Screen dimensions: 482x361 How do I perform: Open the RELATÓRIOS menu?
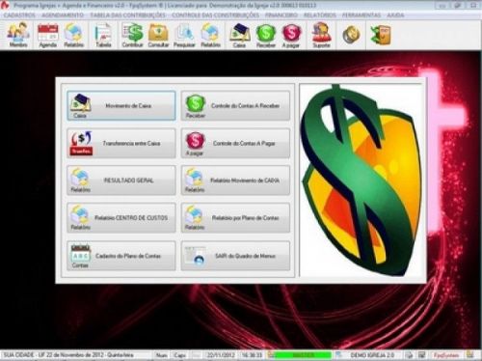pos(320,15)
